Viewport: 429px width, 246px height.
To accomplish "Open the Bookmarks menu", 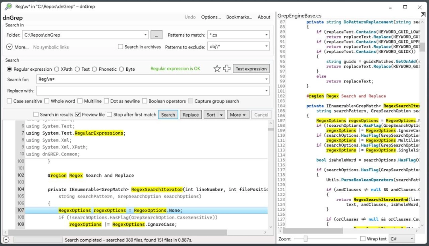I will coord(239,17).
